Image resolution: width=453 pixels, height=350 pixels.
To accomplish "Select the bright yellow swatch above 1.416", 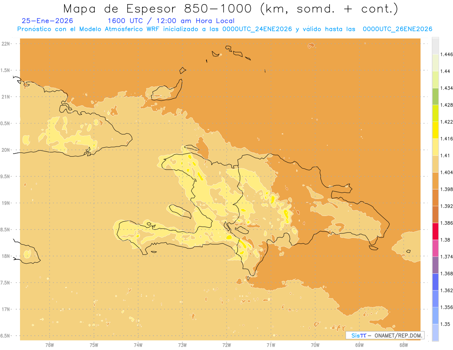I will point(435,130).
